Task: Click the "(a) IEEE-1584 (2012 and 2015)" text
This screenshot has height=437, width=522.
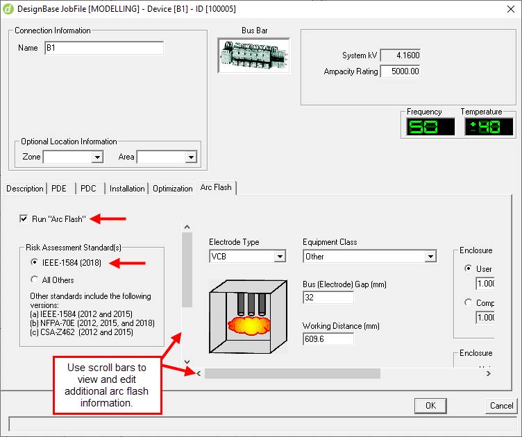Action: [81, 314]
